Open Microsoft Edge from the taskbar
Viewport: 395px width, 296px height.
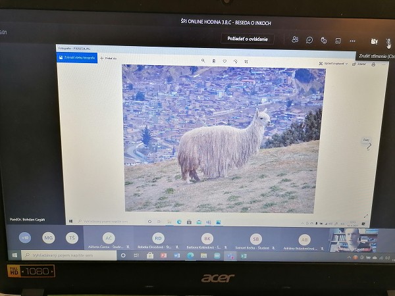tap(190, 256)
